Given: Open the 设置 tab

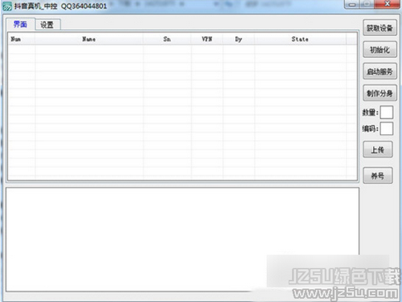Looking at the screenshot, I should tap(47, 25).
